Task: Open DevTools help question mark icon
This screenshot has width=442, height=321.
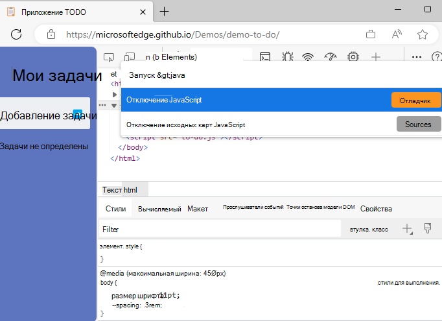Action: pyautogui.click(x=437, y=56)
